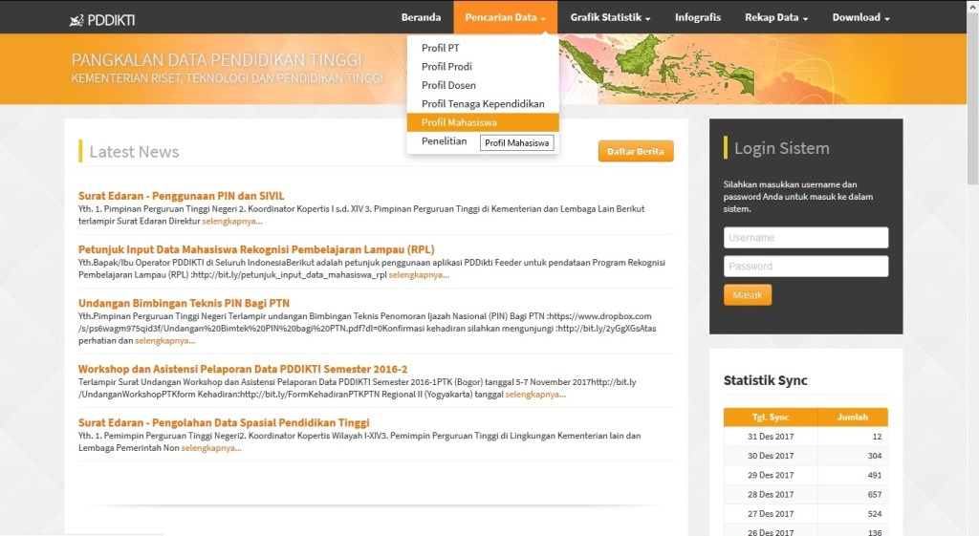
Task: Focus the Username input field
Action: [x=806, y=237]
